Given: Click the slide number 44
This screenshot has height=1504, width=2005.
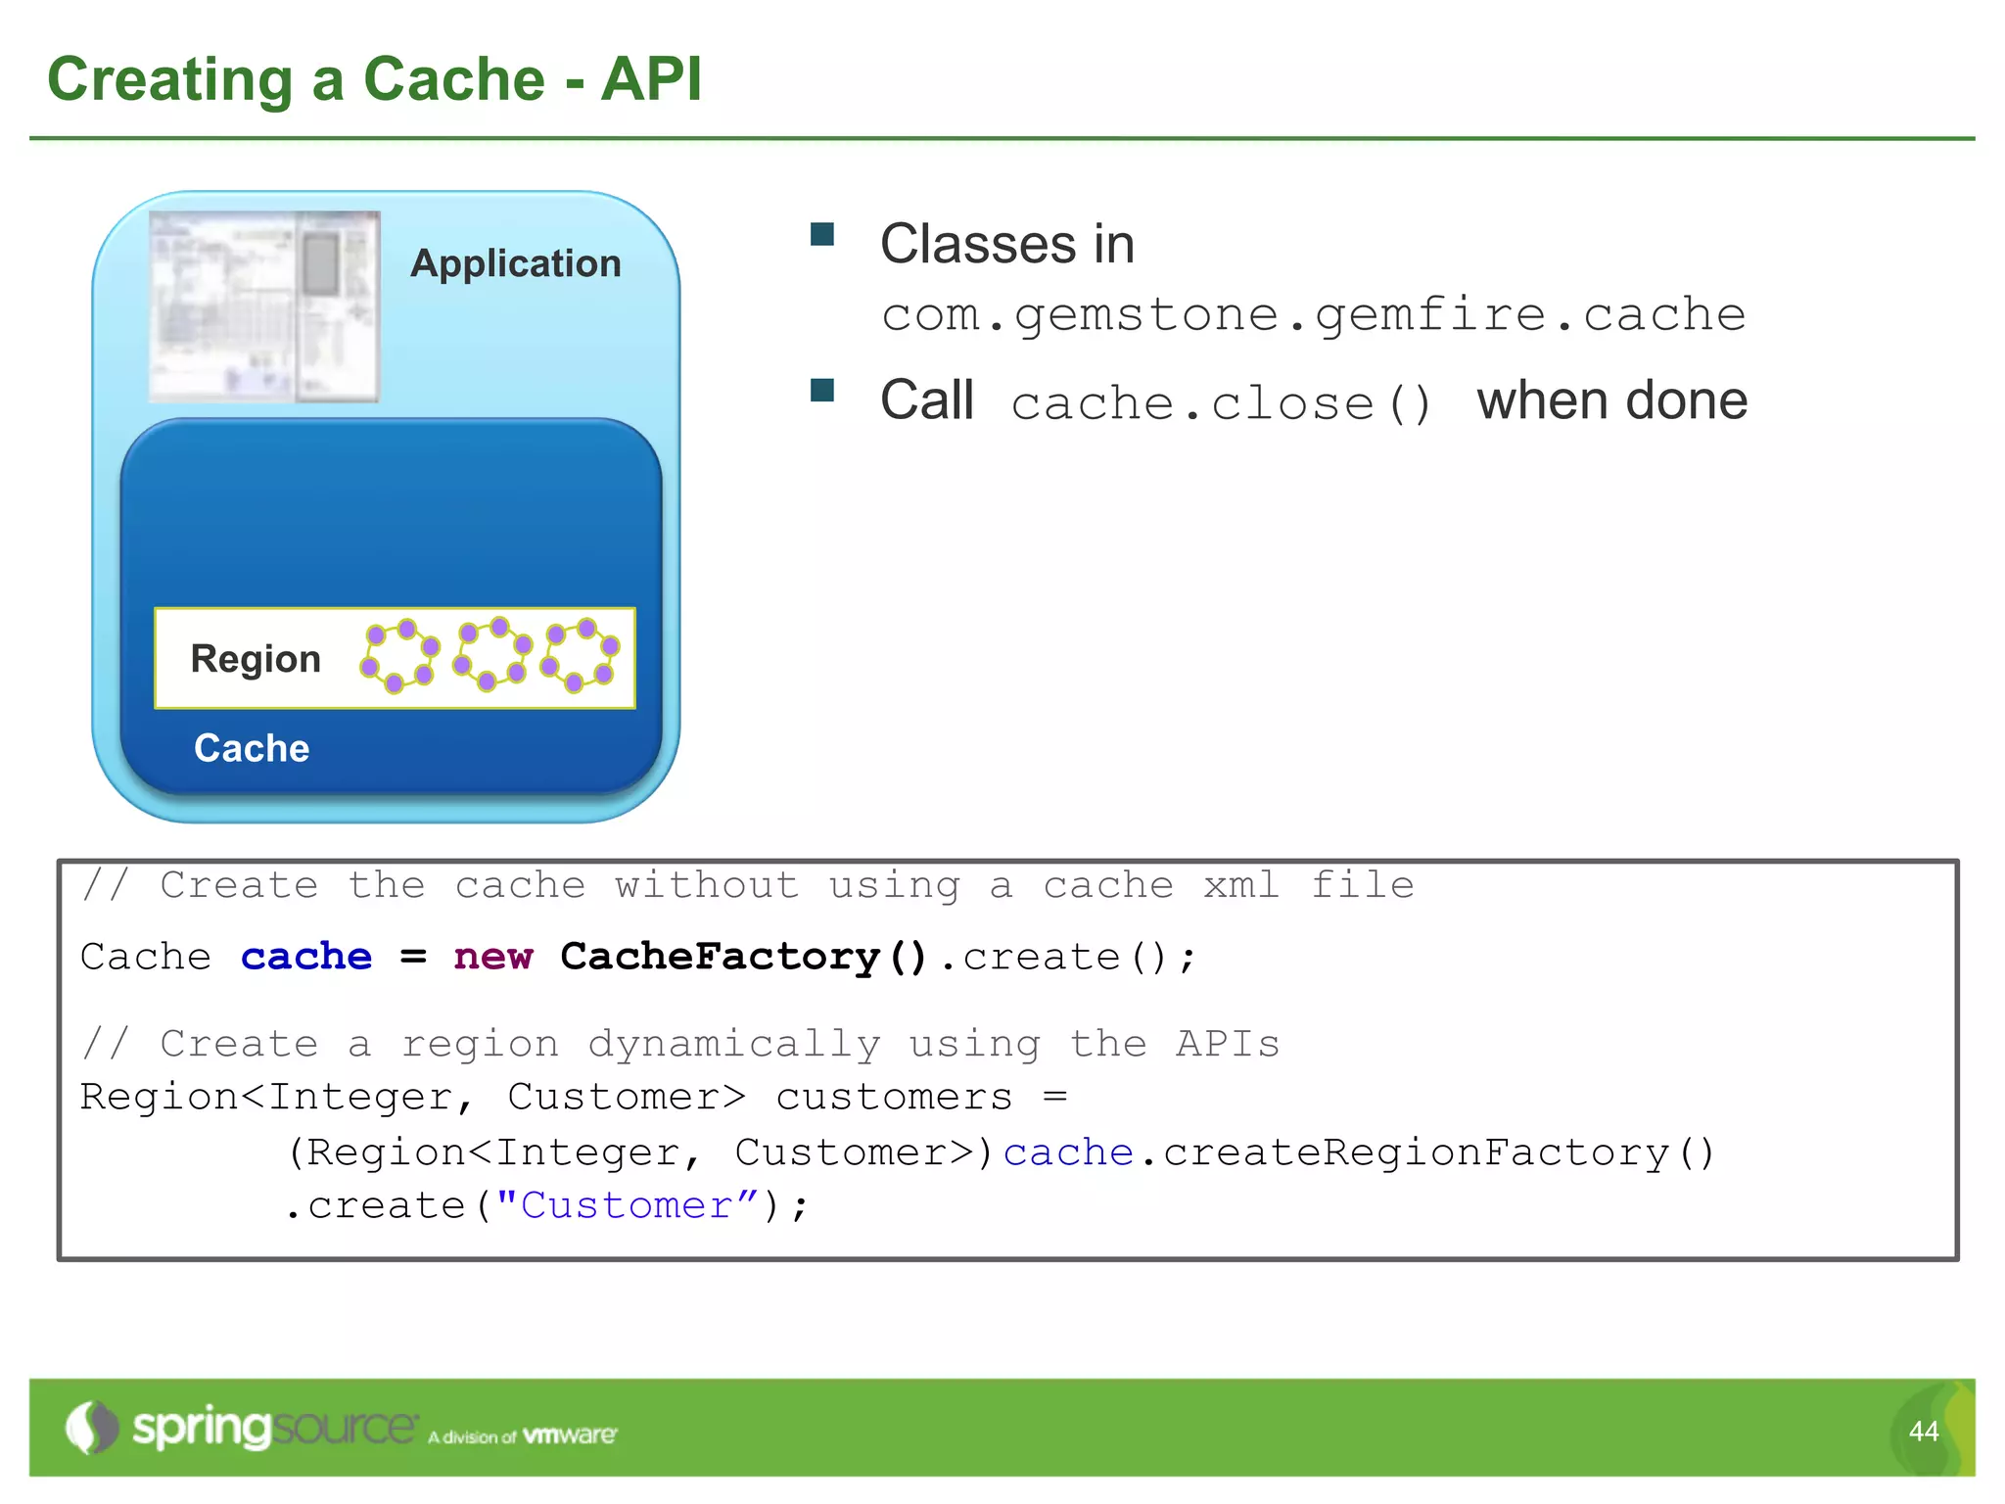Looking at the screenshot, I should point(1924,1432).
